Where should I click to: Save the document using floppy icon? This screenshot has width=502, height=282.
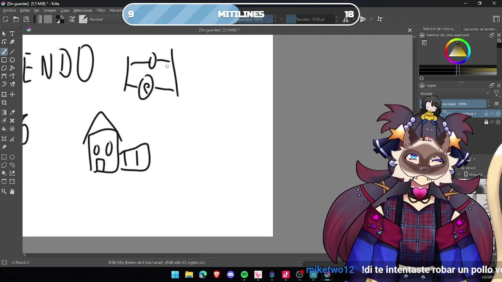(26, 19)
